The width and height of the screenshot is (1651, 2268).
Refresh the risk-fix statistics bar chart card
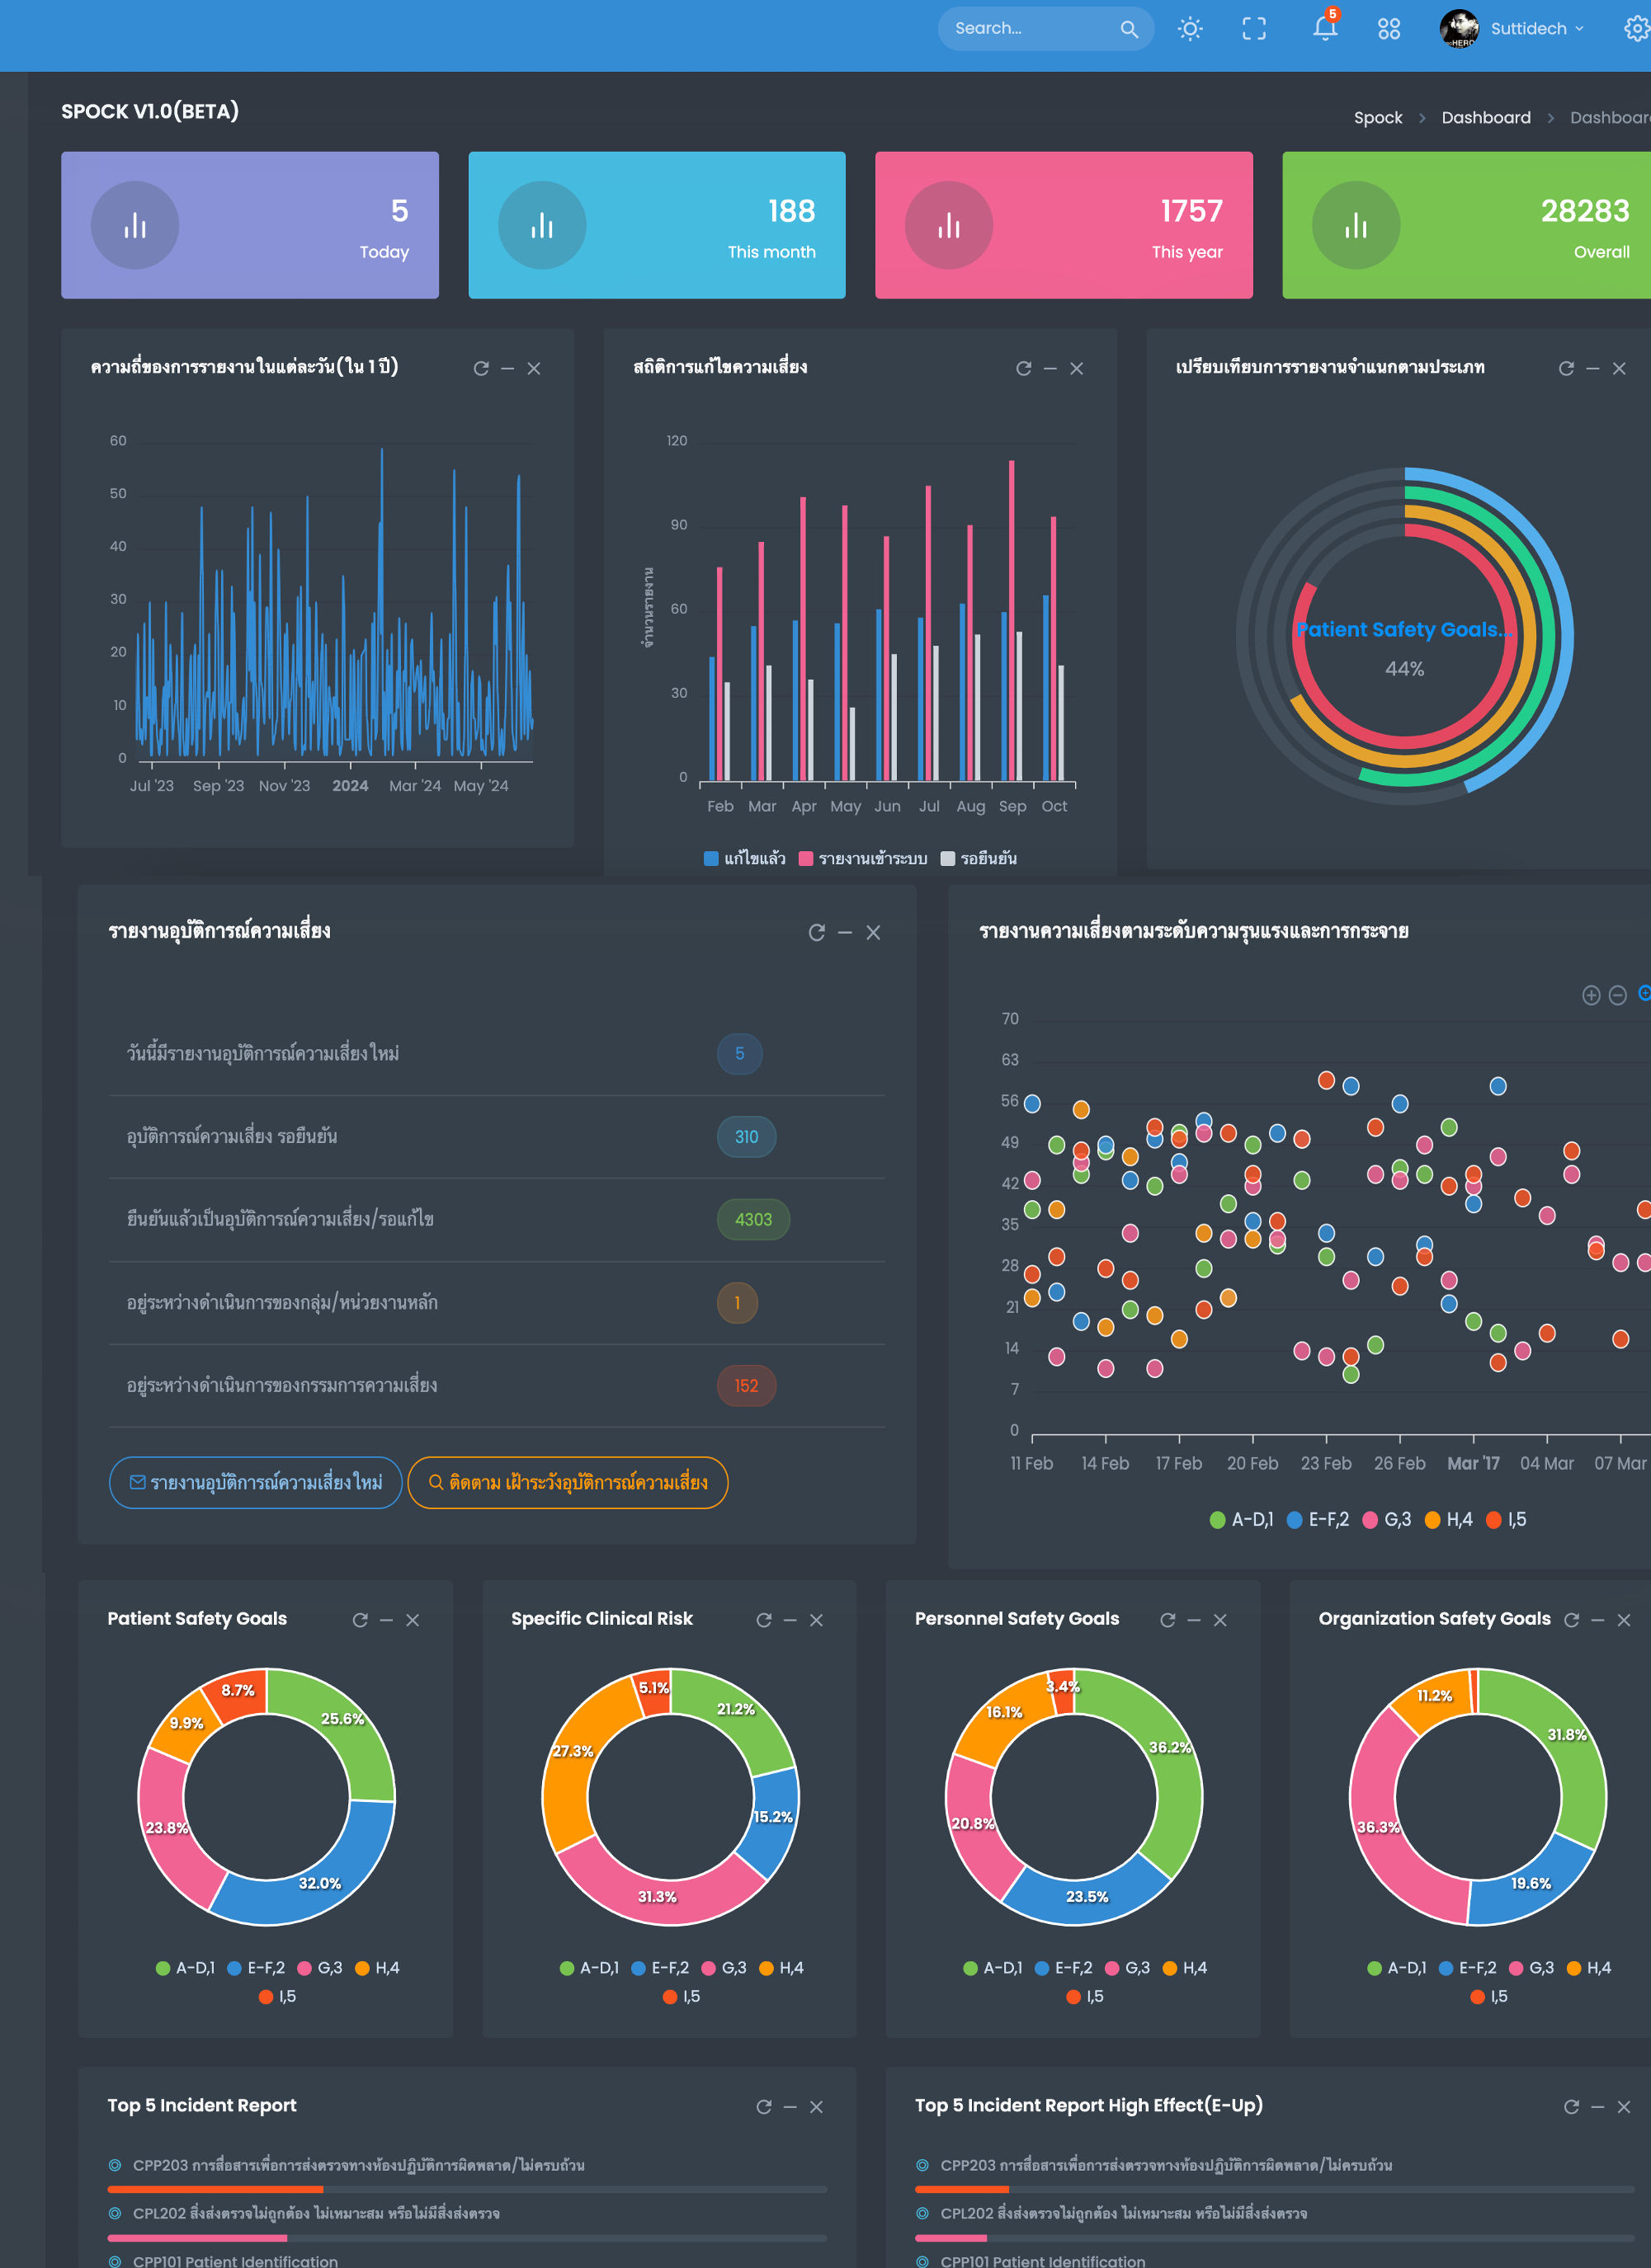click(1022, 369)
